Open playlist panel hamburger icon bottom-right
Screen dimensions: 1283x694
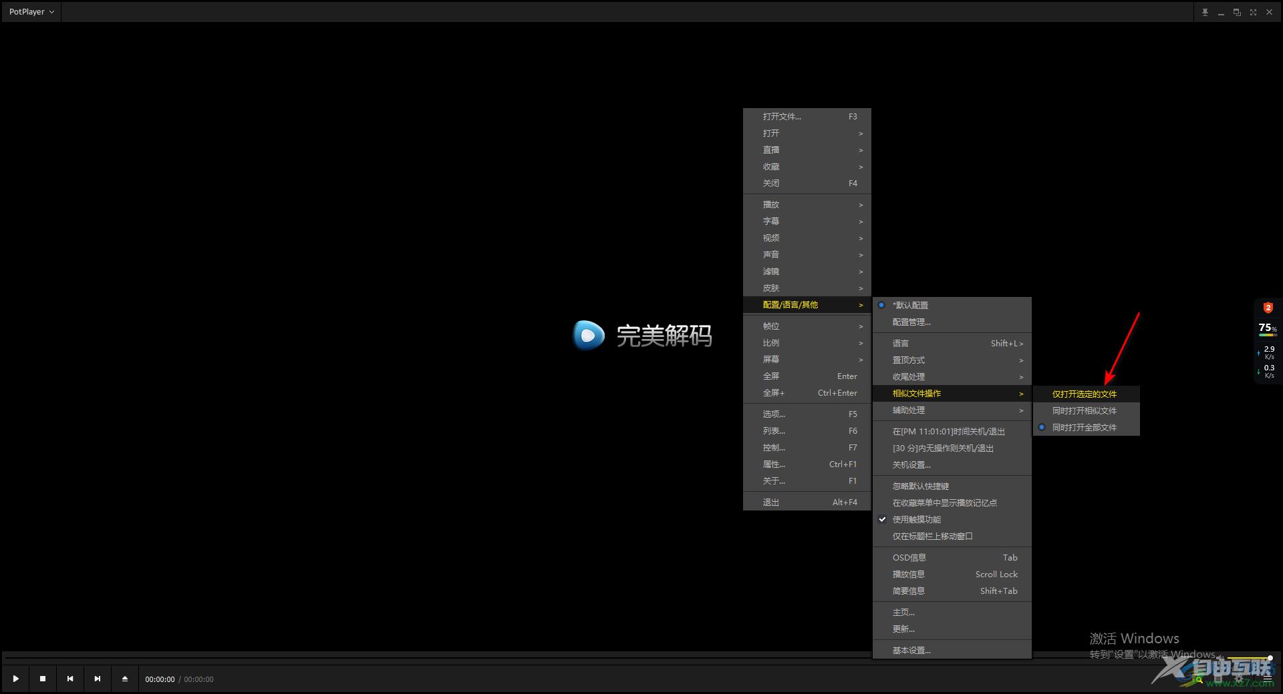tap(1267, 679)
